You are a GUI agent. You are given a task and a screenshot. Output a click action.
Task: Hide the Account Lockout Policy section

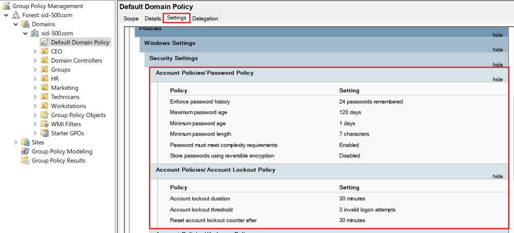(x=498, y=177)
